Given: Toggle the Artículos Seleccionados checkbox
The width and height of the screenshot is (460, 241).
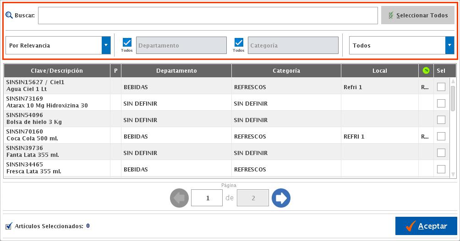Looking at the screenshot, I should 9,226.
